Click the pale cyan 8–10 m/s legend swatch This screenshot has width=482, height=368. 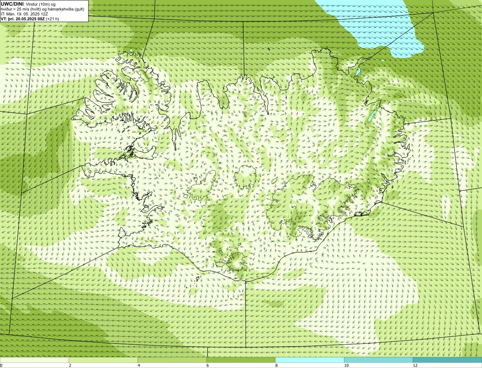(x=310, y=360)
